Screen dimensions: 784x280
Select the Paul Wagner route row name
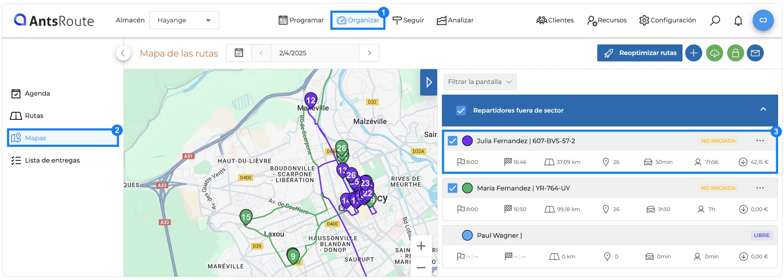coord(499,235)
